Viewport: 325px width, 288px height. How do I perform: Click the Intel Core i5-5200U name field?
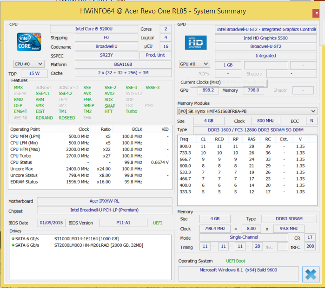tap(94, 29)
